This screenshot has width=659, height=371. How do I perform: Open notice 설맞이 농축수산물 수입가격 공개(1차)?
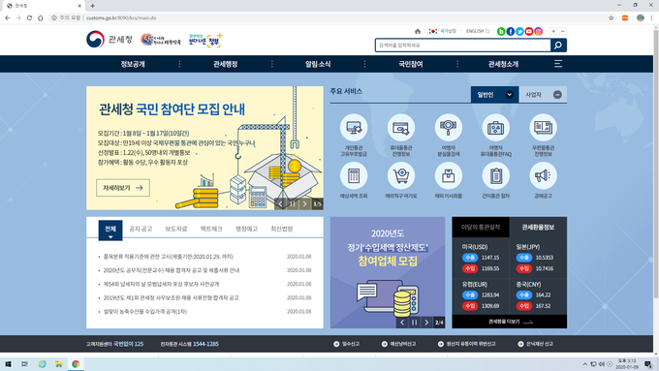point(145,311)
